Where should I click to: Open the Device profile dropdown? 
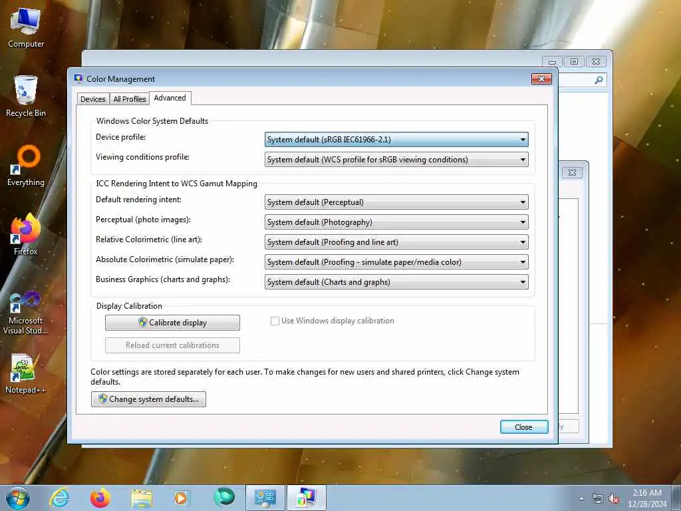(x=396, y=140)
